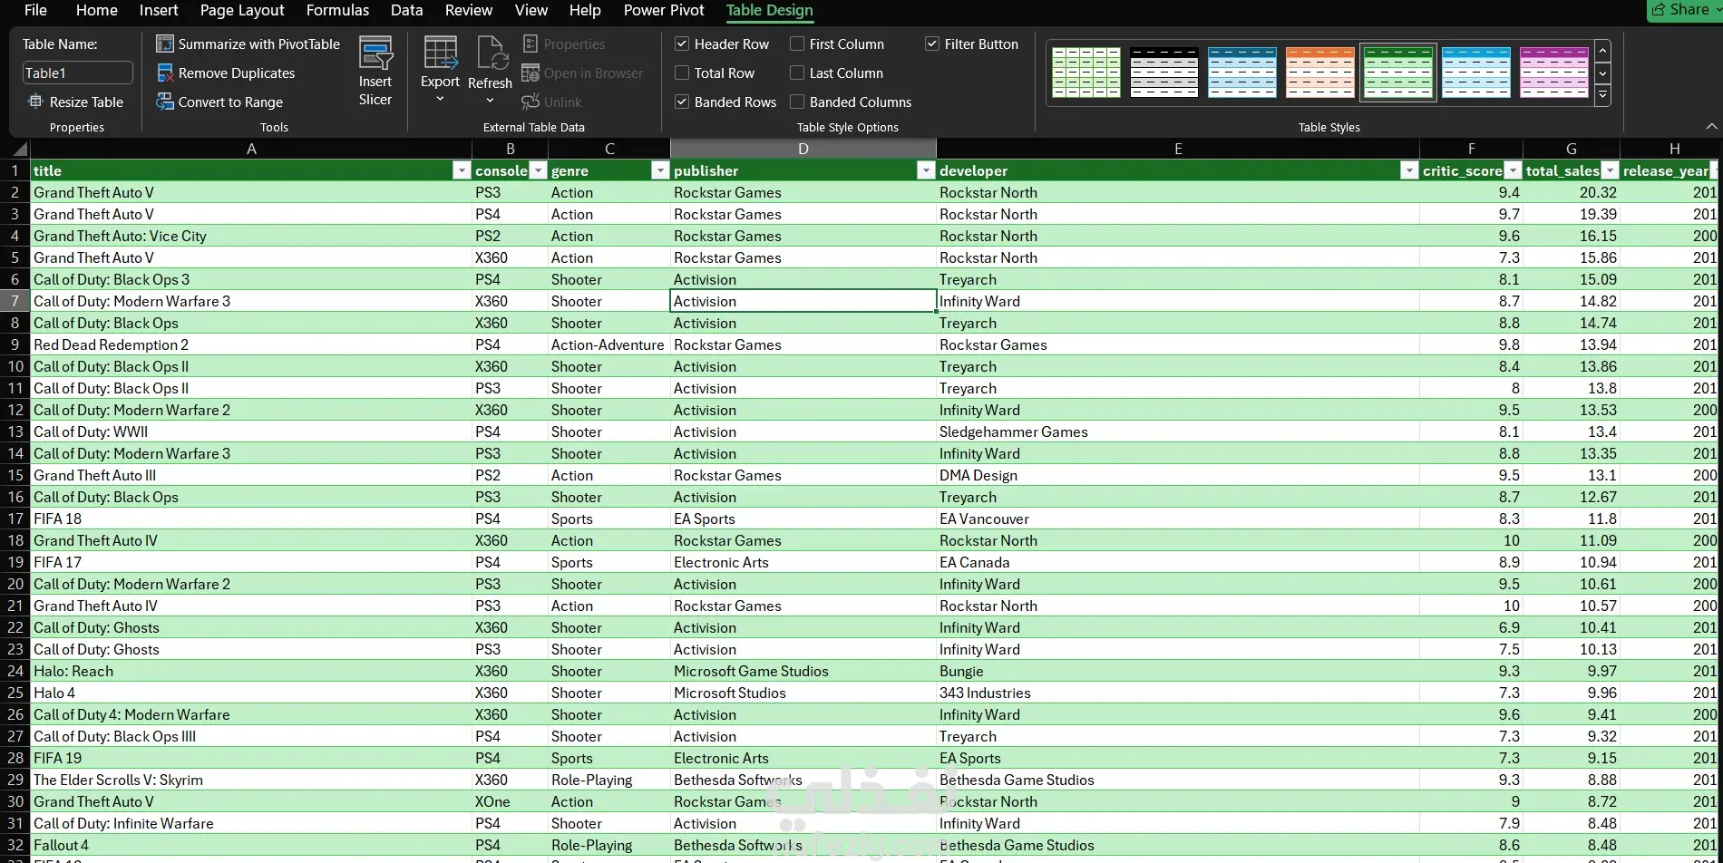The image size is (1723, 863).
Task: Click the select-all corner of the sheet
Action: pyautogui.click(x=19, y=149)
